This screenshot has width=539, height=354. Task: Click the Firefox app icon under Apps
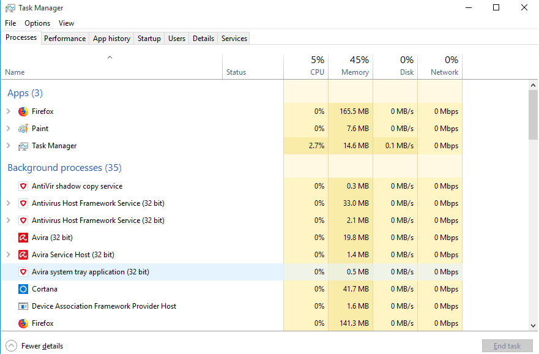point(23,111)
